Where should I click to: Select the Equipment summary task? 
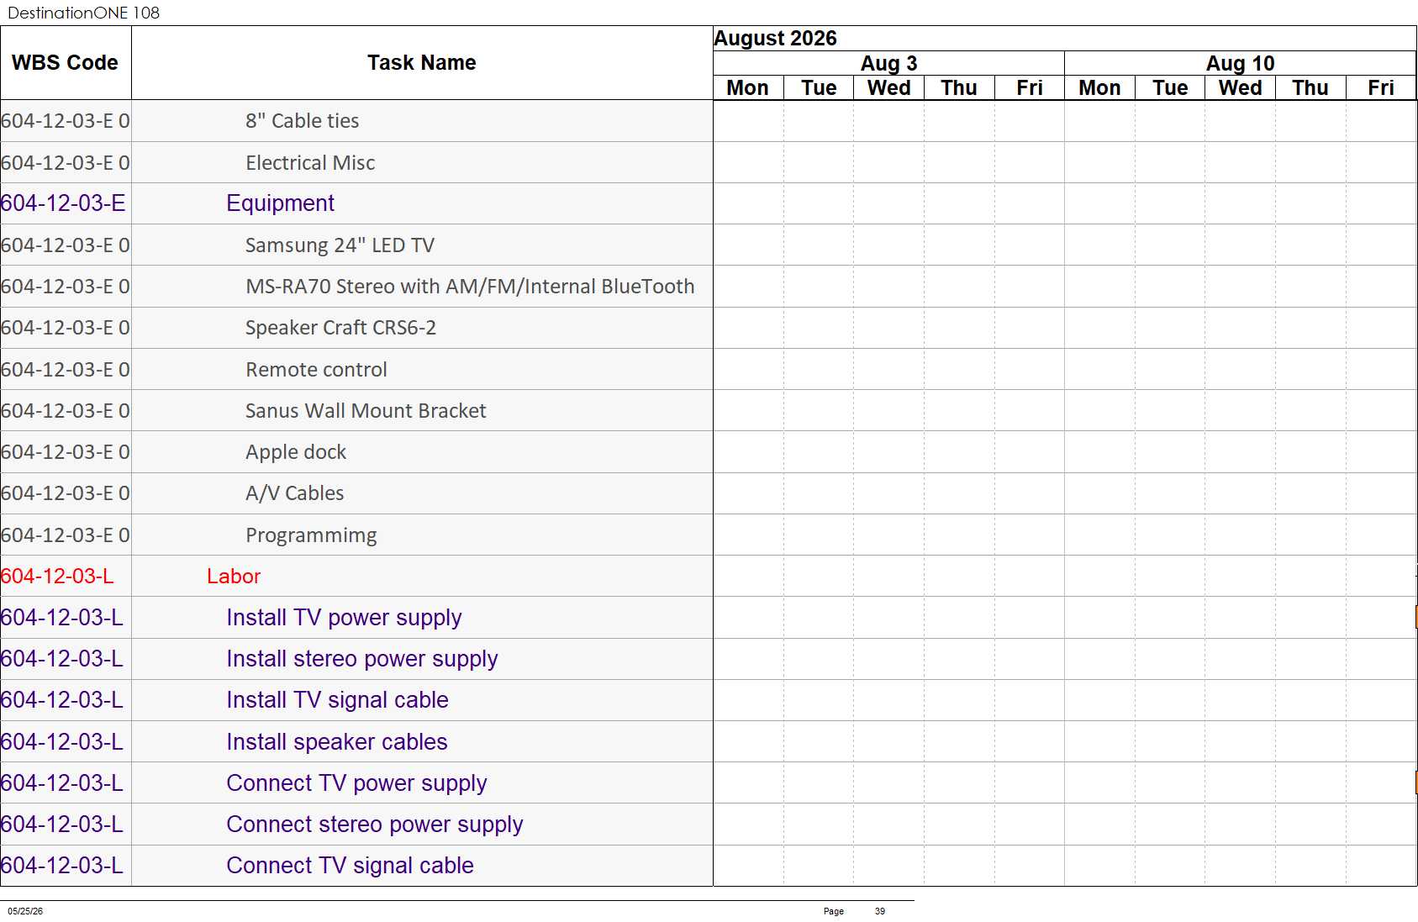(280, 203)
